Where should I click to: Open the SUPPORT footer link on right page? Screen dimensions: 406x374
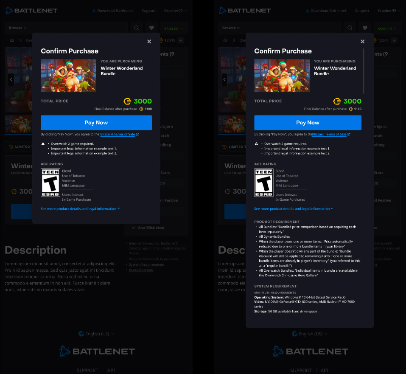[x=301, y=370]
